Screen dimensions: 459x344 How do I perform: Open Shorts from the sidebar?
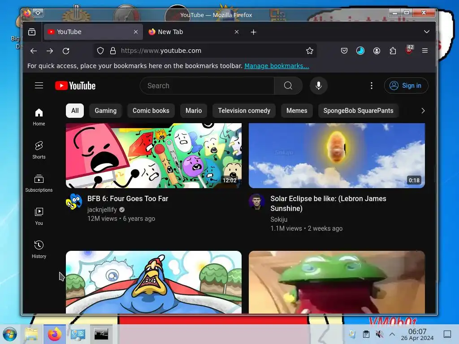click(x=39, y=150)
